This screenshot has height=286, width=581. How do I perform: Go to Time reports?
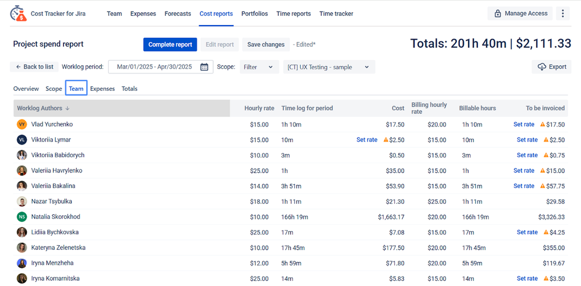pos(293,14)
